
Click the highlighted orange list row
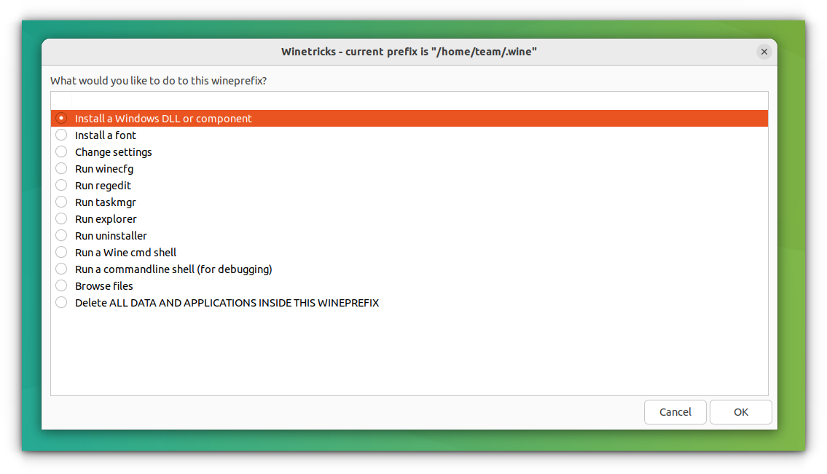coord(408,118)
